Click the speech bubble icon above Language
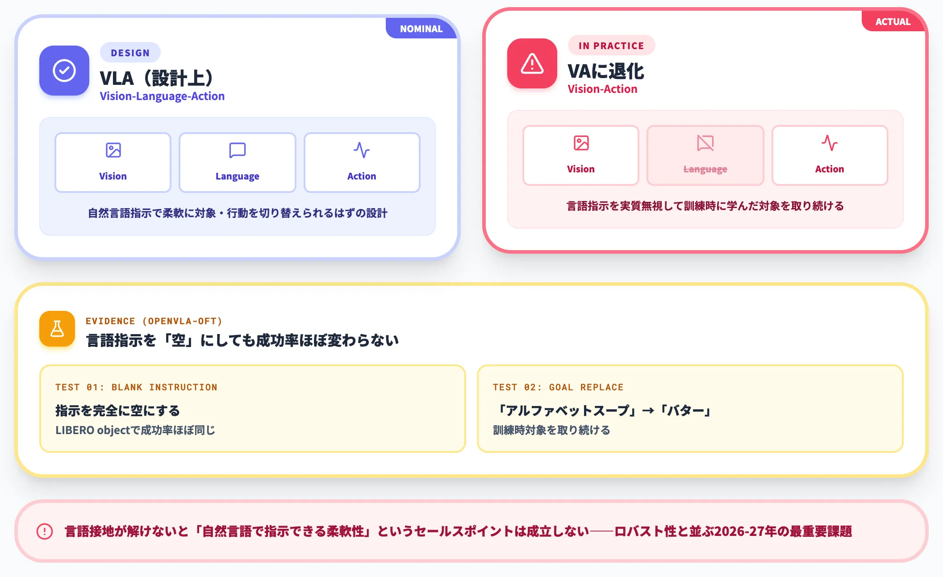This screenshot has width=943, height=577. 238,150
